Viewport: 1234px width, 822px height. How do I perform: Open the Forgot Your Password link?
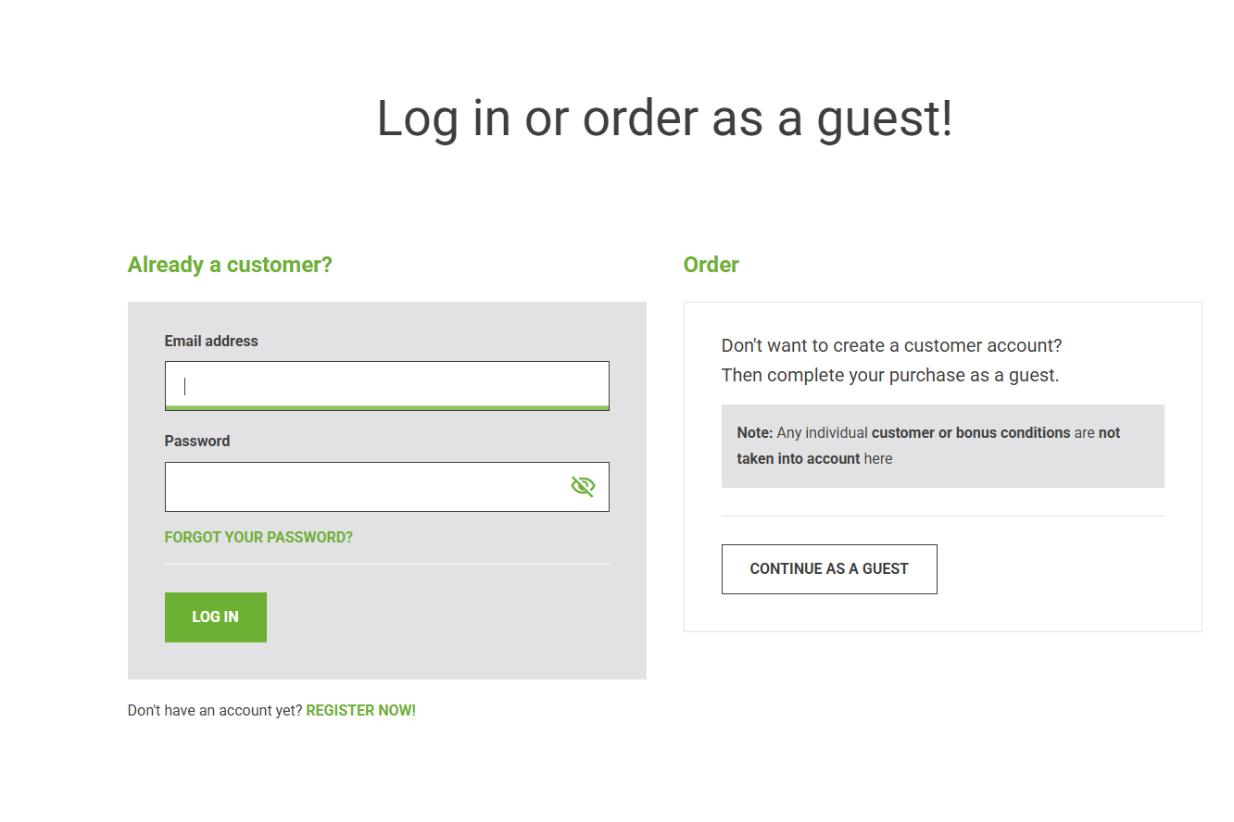[x=258, y=537]
